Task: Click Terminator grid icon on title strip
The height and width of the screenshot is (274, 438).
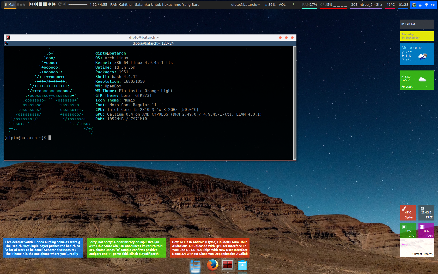Action: pos(6,43)
